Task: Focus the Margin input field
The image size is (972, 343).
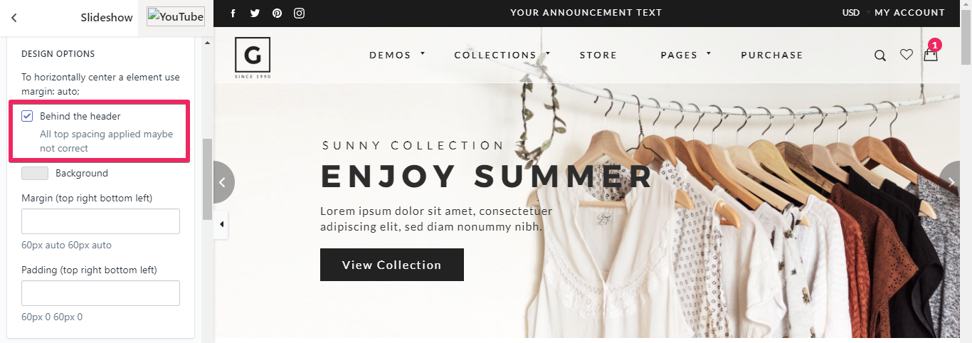Action: (100, 221)
